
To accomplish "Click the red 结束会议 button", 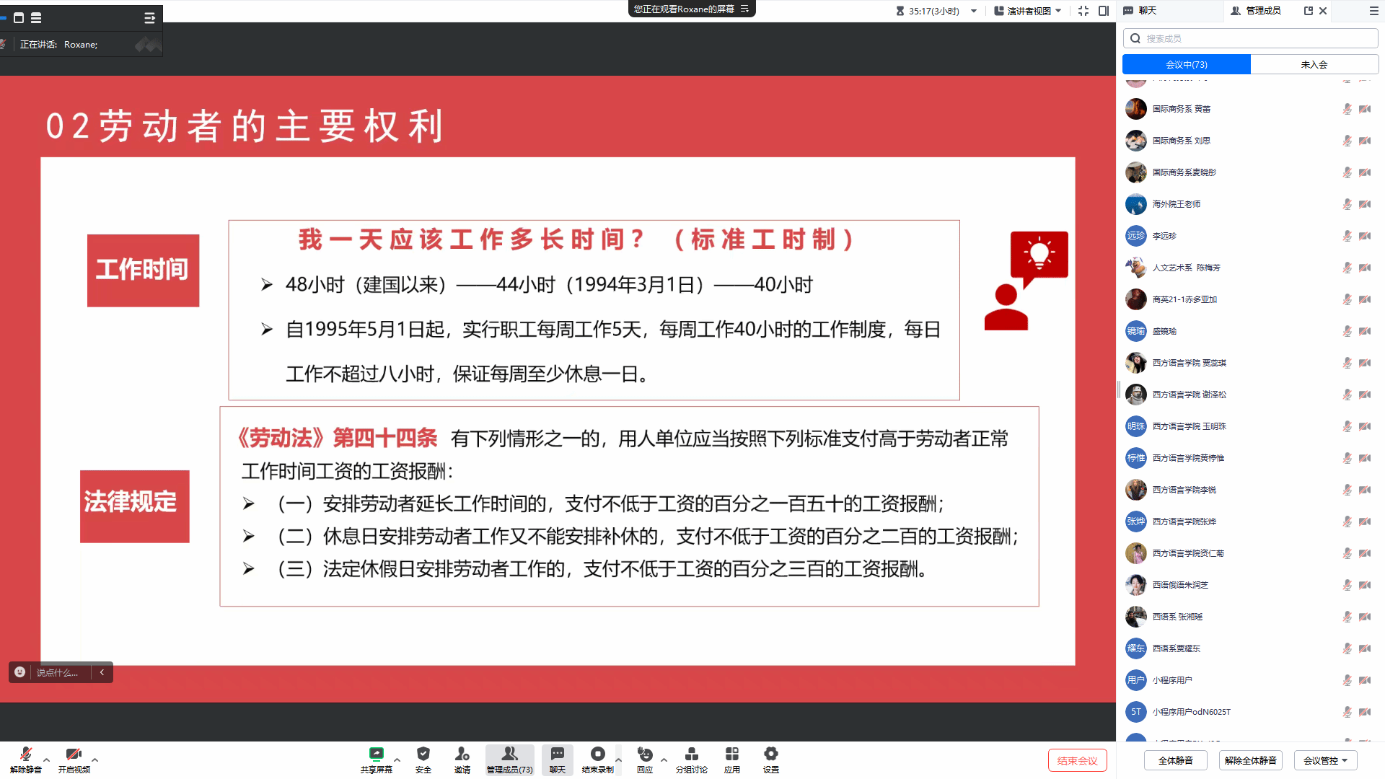I will (1077, 760).
